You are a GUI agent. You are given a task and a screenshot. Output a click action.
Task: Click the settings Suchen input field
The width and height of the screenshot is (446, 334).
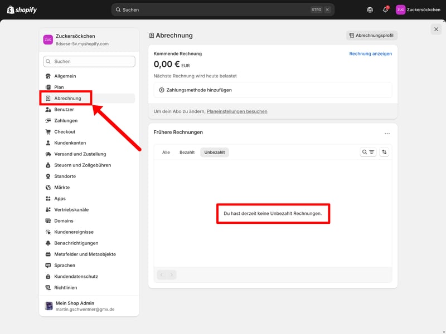pyautogui.click(x=89, y=61)
